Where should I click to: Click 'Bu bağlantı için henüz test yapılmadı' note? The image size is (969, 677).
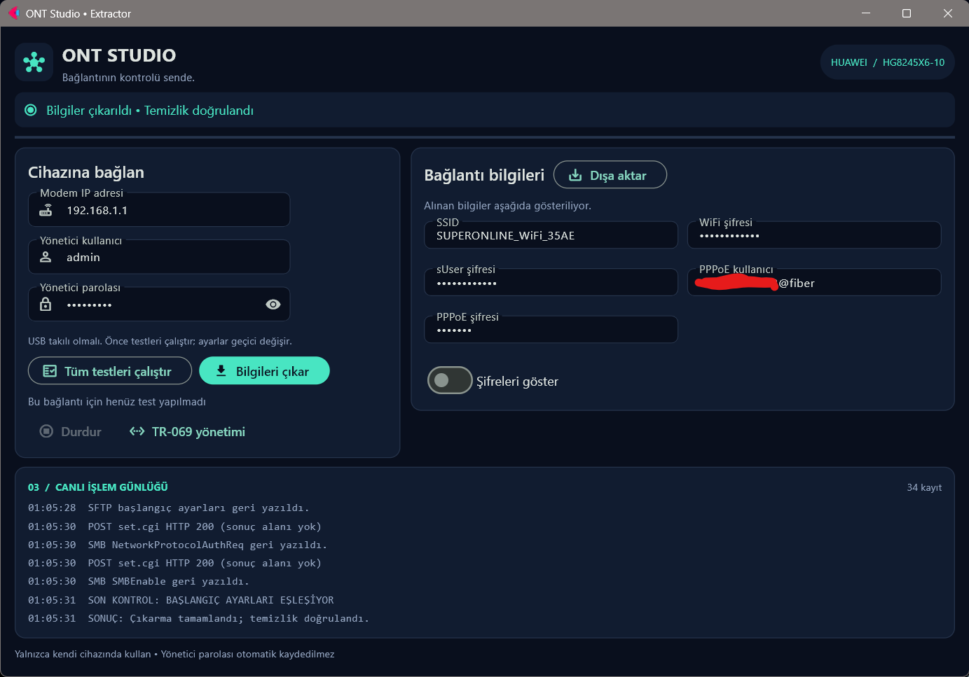(117, 402)
